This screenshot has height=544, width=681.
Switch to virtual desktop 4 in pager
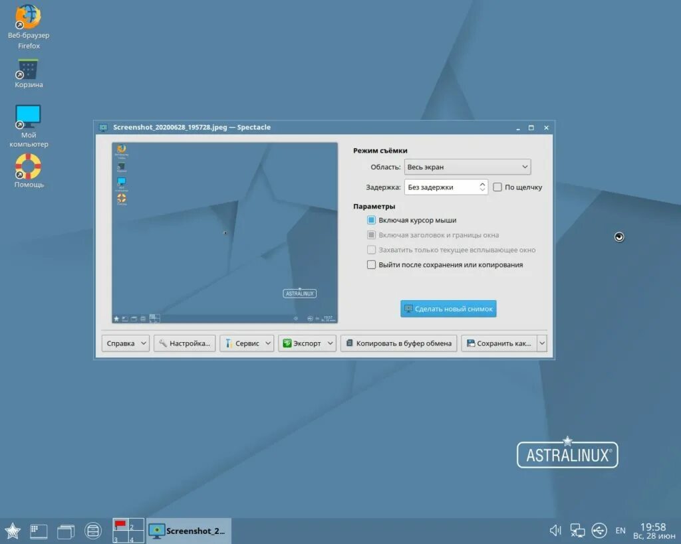pyautogui.click(x=136, y=537)
